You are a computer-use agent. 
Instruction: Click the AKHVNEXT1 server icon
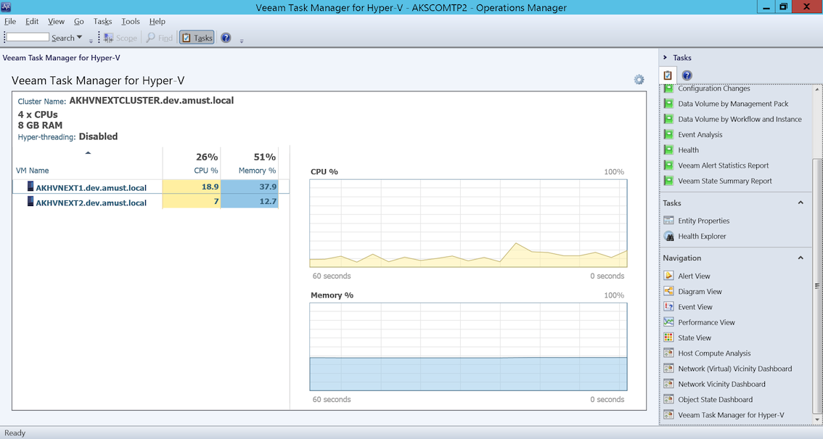pyautogui.click(x=30, y=186)
